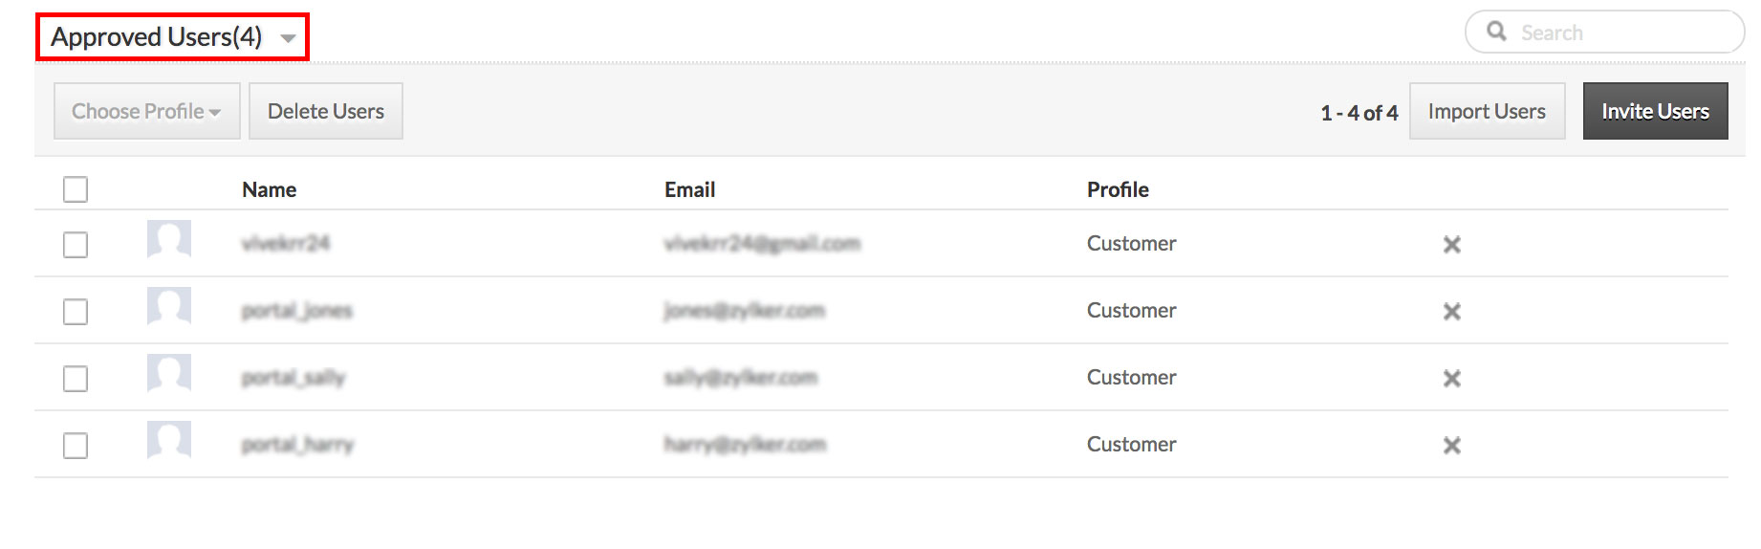Viewport: 1761px width, 549px height.
Task: Tick the checkbox beside portal_harry
Action: tap(76, 446)
